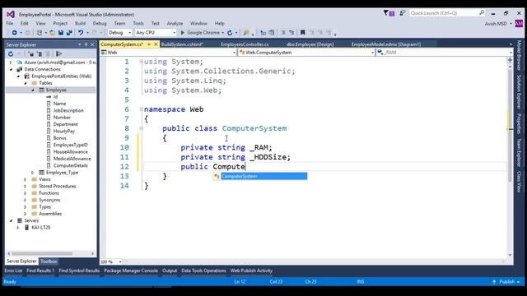Click the Publish button in status bar
Image resolution: width=527 pixels, height=296 pixels.
pos(506,282)
